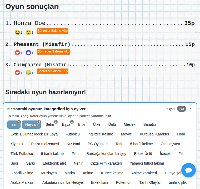Pick the 6 harfli kelime category
This screenshot has width=200, height=189.
click(52, 154)
